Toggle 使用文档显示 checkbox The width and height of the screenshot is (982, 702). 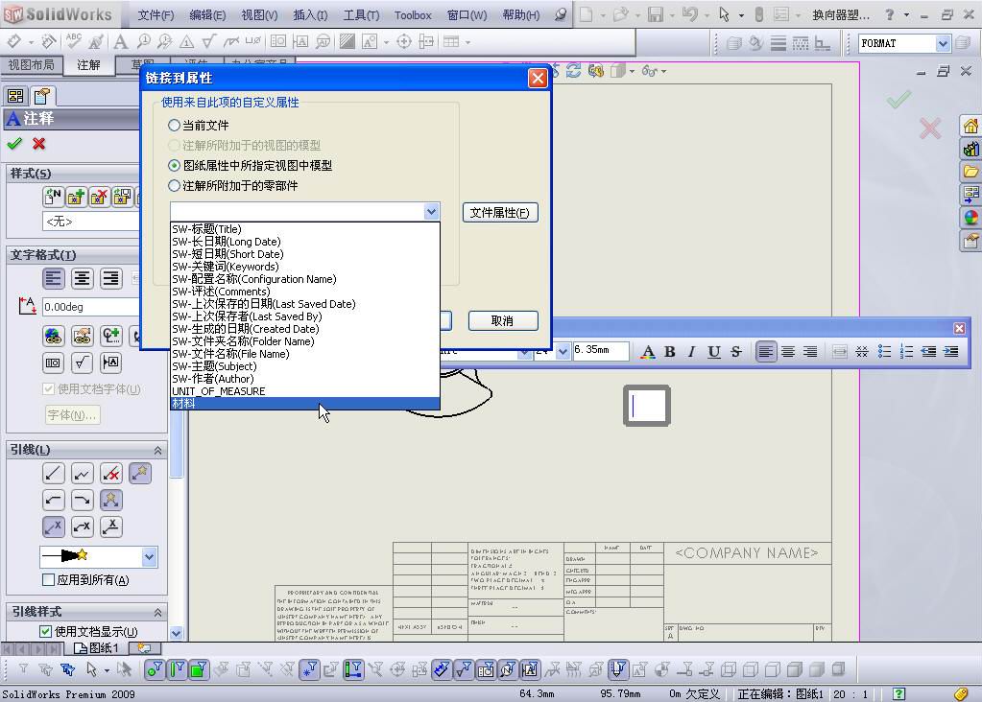(45, 631)
